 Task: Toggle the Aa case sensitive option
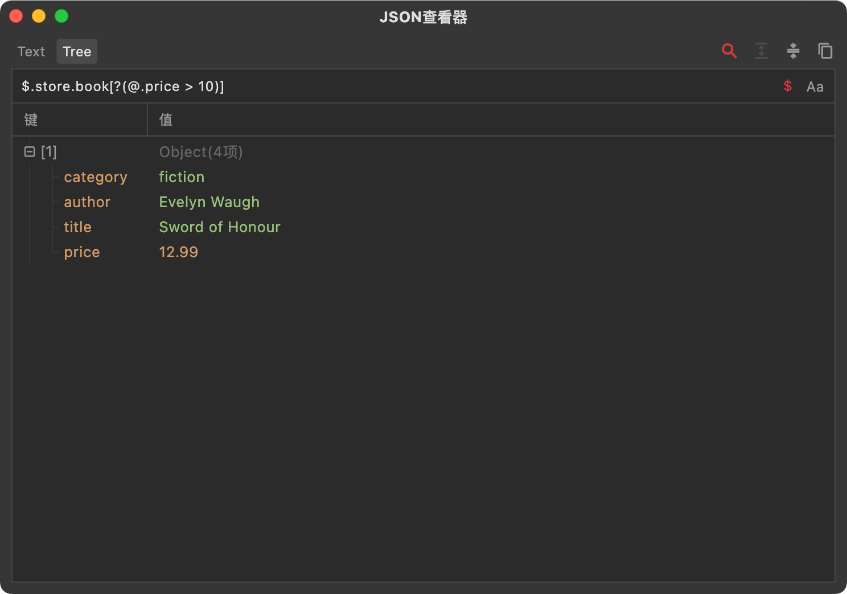[815, 87]
